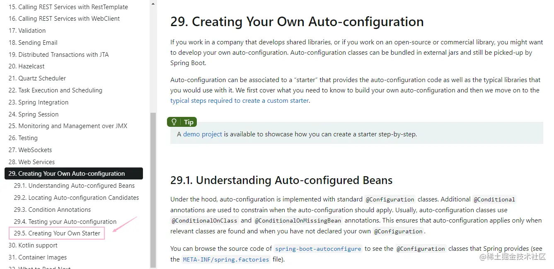Navigate to 21. Quartz Scheduler

tap(37, 78)
